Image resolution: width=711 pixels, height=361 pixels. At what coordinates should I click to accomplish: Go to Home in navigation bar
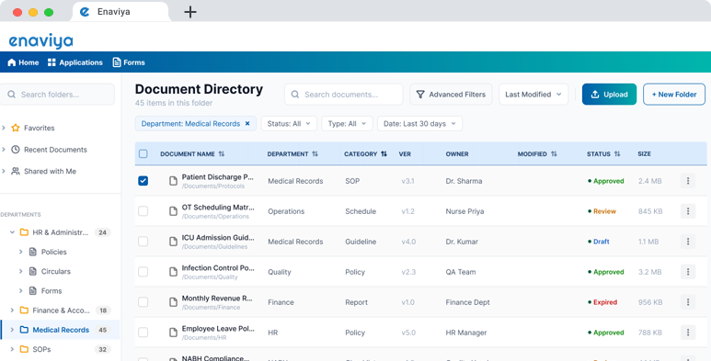coord(23,62)
